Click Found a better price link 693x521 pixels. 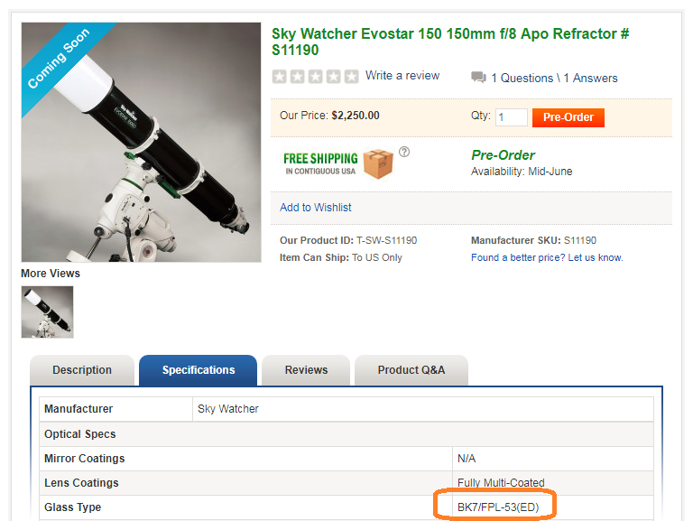547,257
